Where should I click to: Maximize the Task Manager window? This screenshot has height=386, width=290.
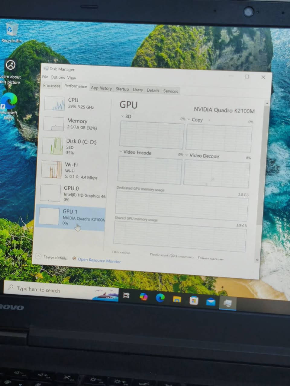pos(247,77)
